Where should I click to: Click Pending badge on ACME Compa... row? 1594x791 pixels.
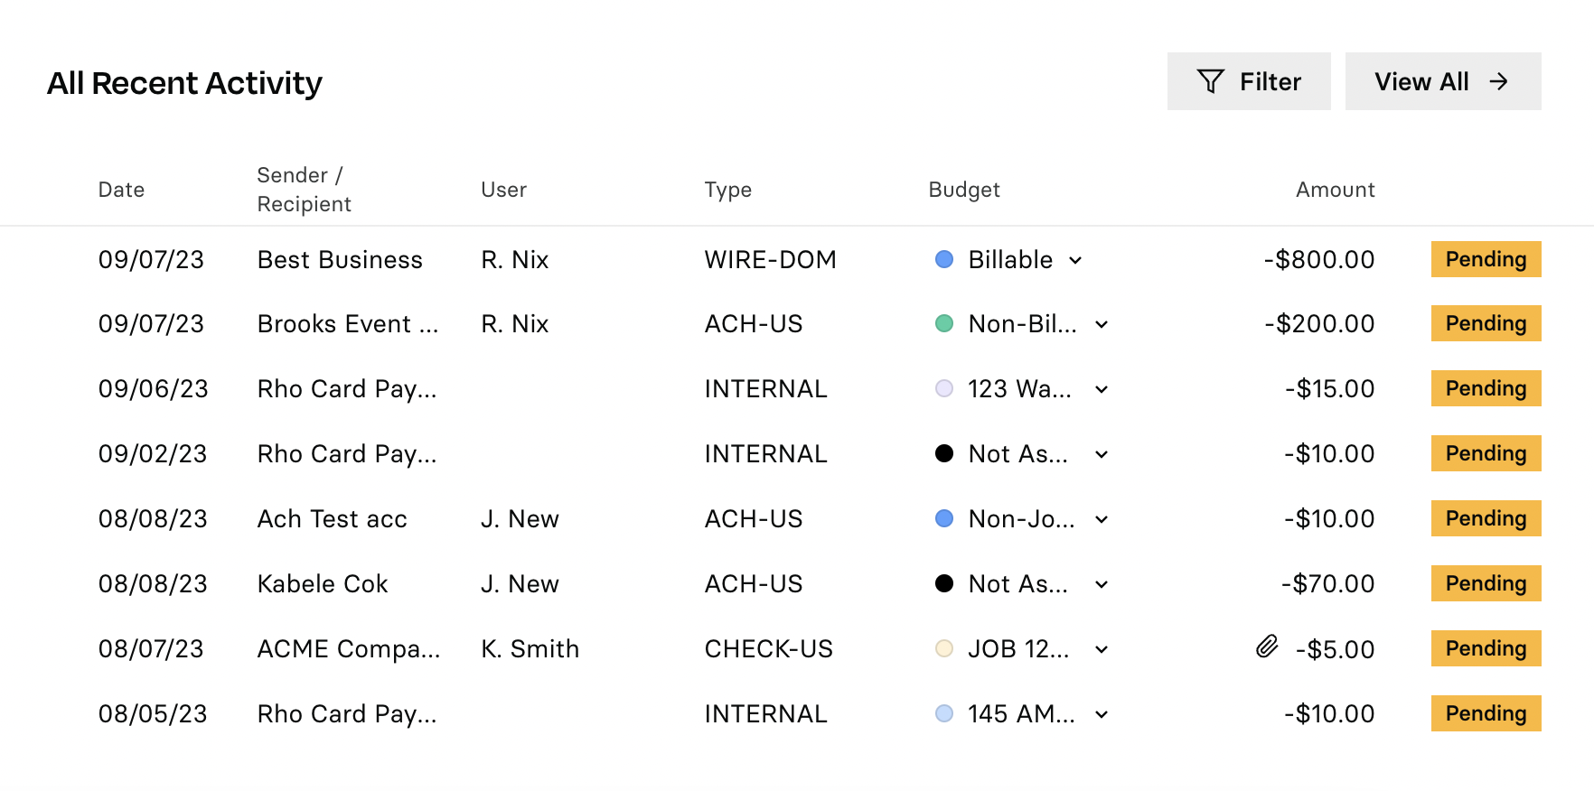pos(1486,648)
